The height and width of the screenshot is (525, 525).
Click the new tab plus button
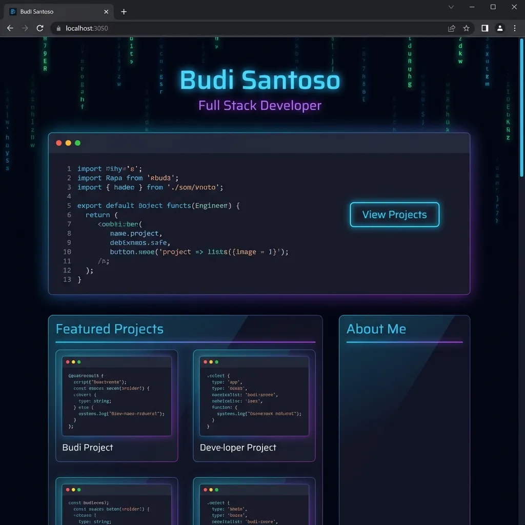click(x=124, y=11)
